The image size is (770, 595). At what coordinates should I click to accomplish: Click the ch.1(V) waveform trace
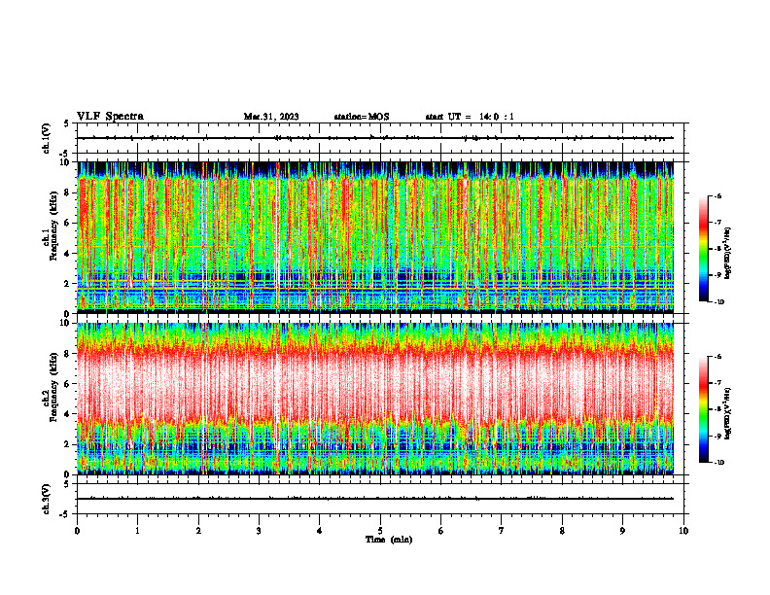375,138
